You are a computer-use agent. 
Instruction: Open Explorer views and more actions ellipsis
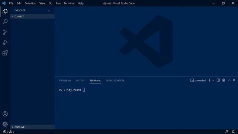point(49,10)
